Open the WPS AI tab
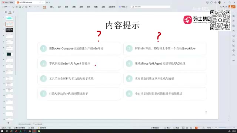Image resolution: width=237 pixels, height=133 pixels. pyautogui.click(x=123, y=7)
